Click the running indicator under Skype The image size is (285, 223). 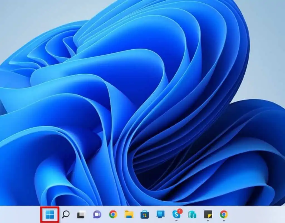(176, 220)
